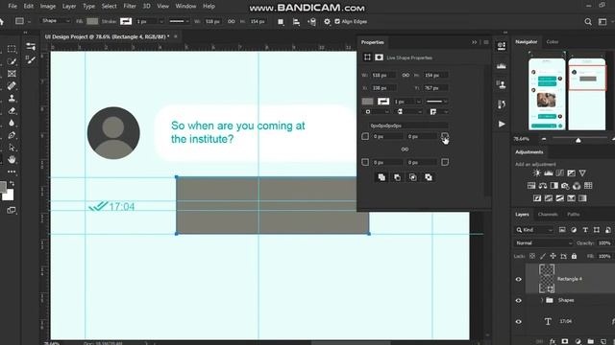Click Subtract Front Shape pathfinder button
Image resolution: width=615 pixels, height=345 pixels.
pos(397,177)
